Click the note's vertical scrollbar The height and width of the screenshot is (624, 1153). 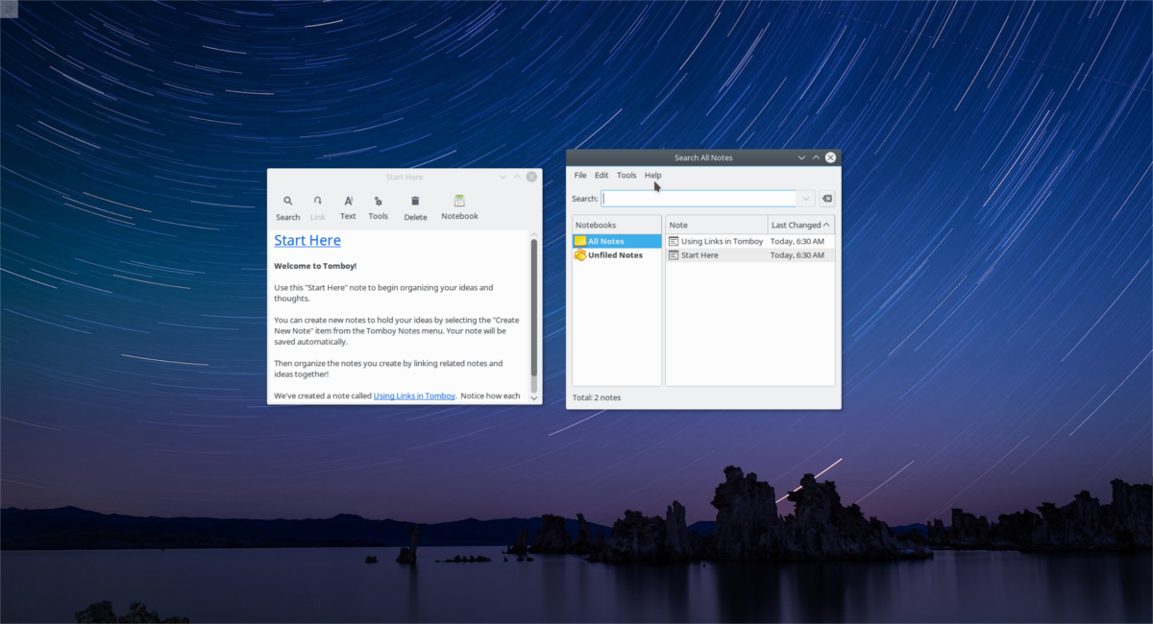coord(534,307)
